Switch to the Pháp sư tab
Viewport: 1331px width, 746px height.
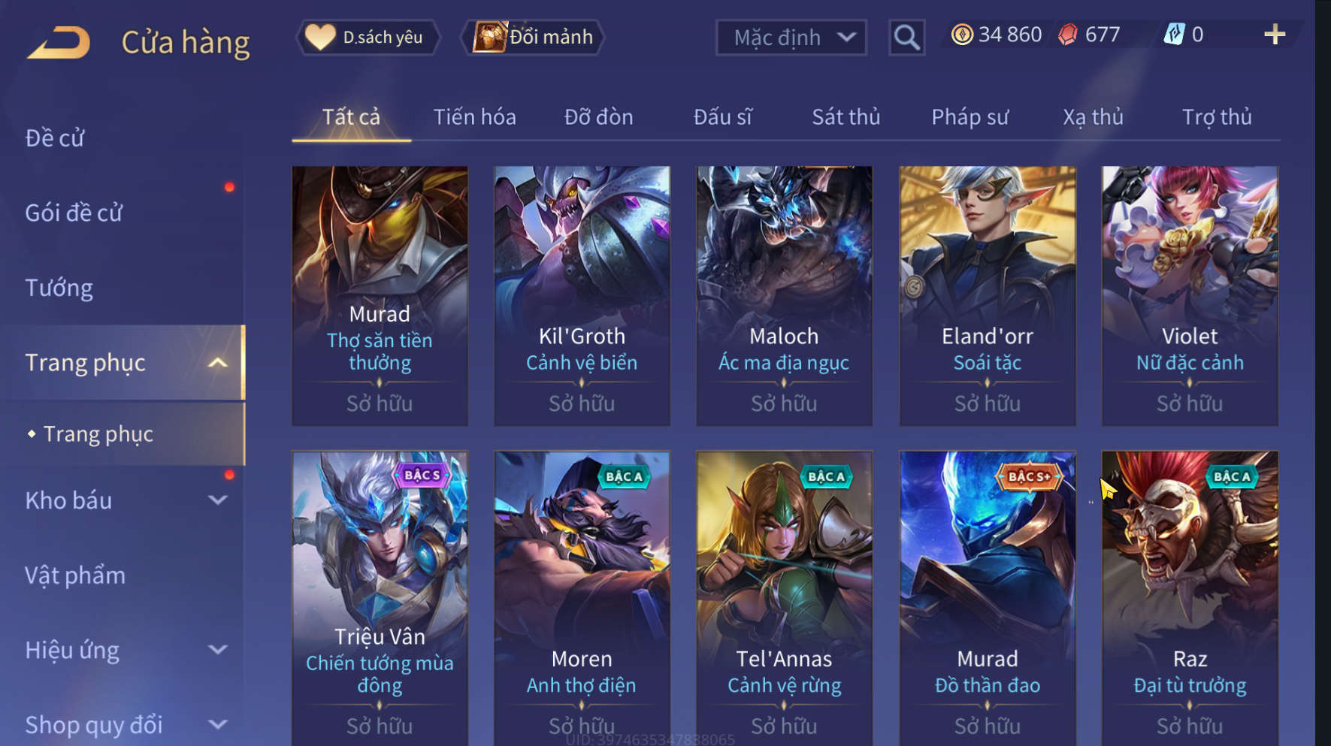(x=970, y=117)
